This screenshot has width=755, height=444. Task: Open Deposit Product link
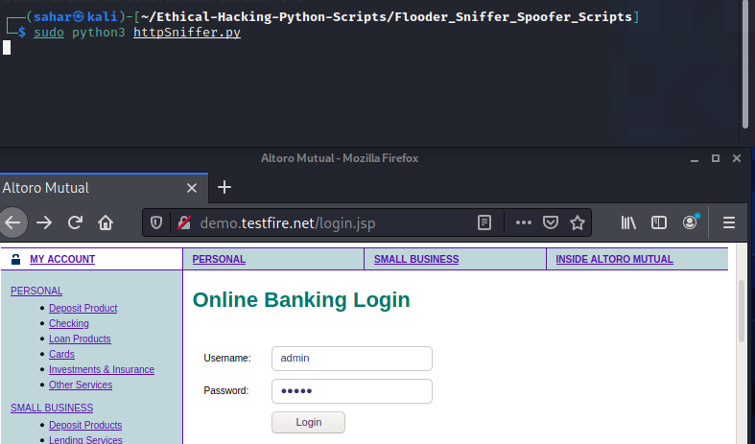[83, 308]
